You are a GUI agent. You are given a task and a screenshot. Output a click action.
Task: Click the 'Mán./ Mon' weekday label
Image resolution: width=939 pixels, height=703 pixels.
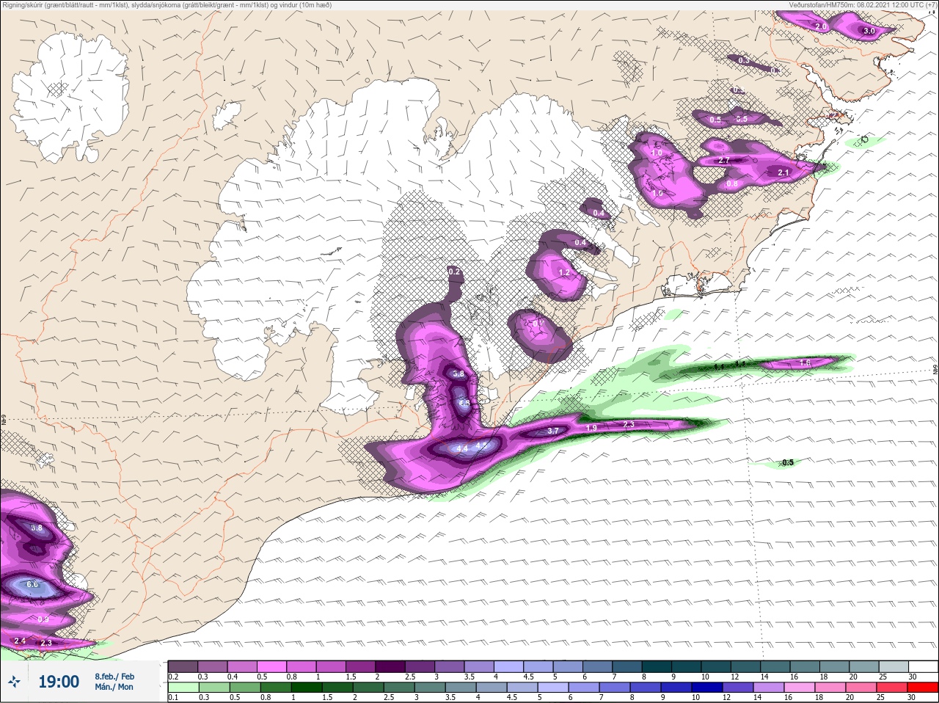pyautogui.click(x=114, y=687)
